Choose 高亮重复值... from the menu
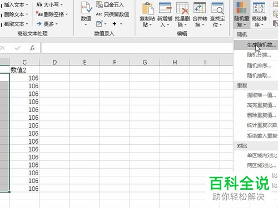Image resolution: width=278 pixels, height=208 pixels. [256, 105]
